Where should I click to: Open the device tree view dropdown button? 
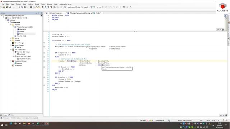(x=42, y=15)
